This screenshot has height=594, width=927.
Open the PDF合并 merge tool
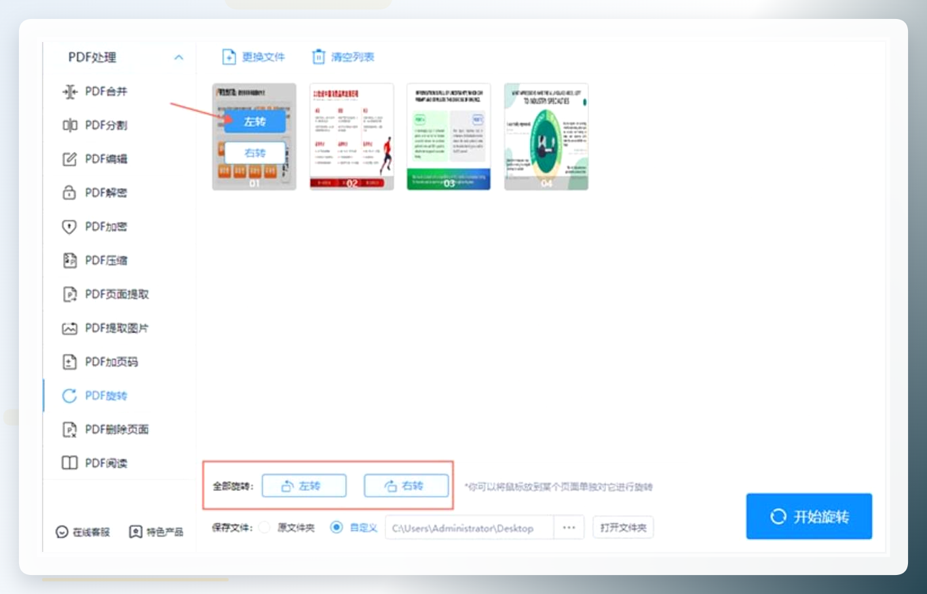(x=95, y=92)
